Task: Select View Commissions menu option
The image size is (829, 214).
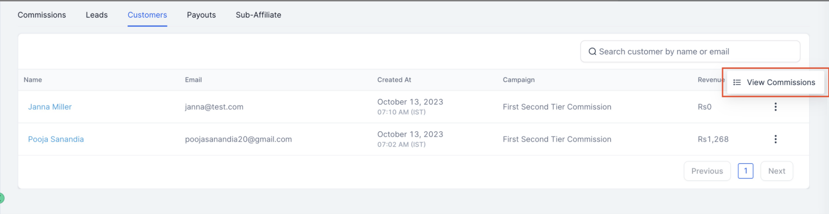Action: tap(775, 82)
